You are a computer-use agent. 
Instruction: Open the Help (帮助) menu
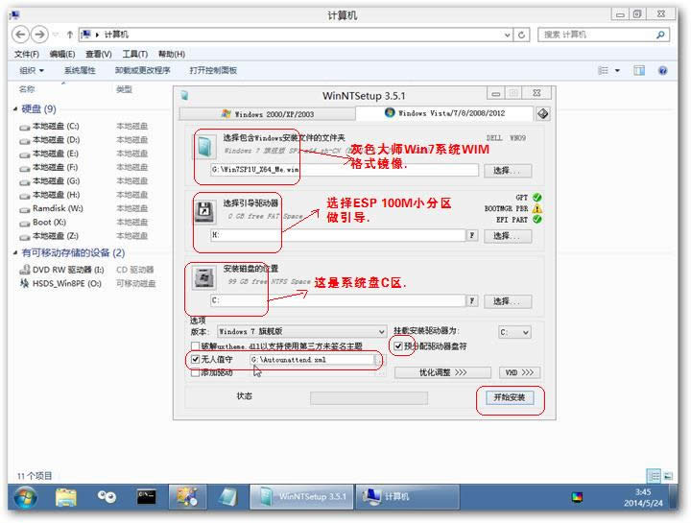point(172,54)
